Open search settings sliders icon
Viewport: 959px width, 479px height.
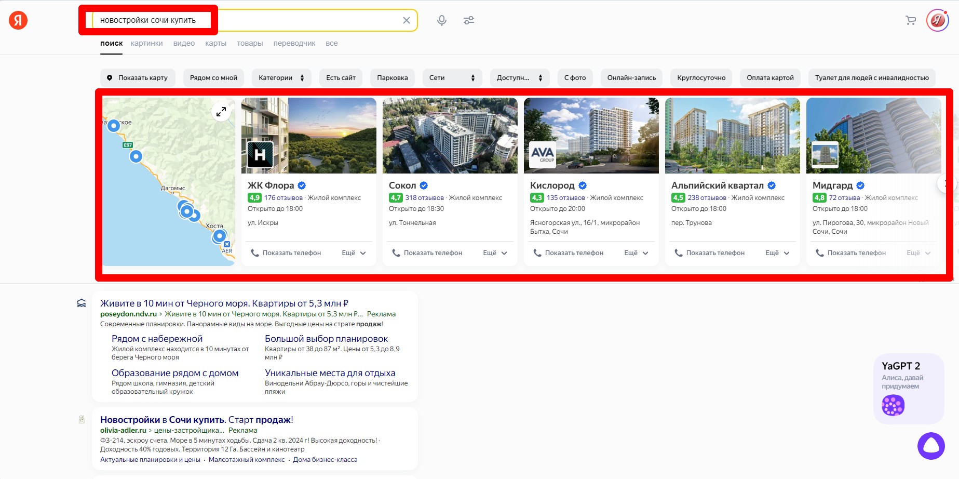coord(468,20)
